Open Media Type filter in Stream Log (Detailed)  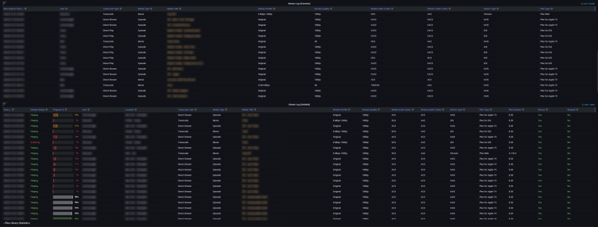[226, 110]
